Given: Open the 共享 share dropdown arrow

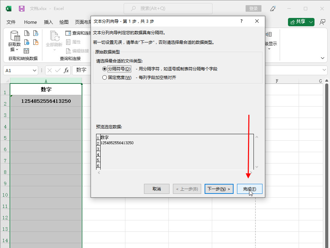Looking at the screenshot, I should coord(311,22).
